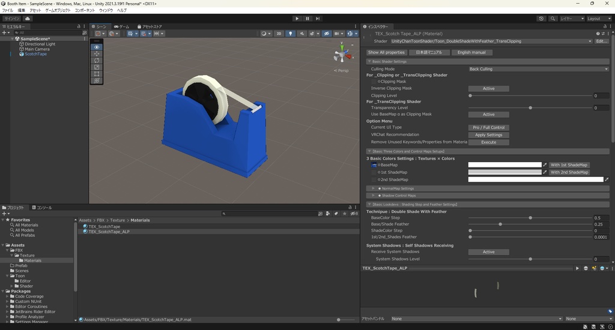Click the Base/Shade Feather slider handle
This screenshot has height=330, width=615.
(500, 224)
